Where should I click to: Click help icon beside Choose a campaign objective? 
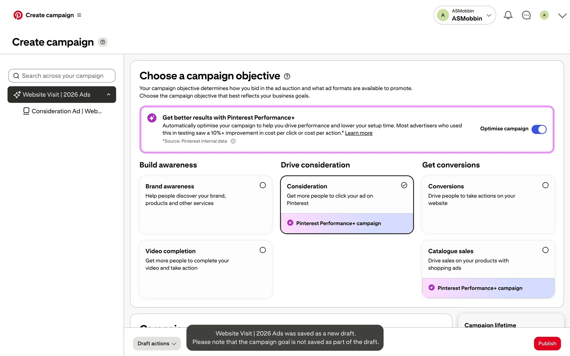click(287, 76)
